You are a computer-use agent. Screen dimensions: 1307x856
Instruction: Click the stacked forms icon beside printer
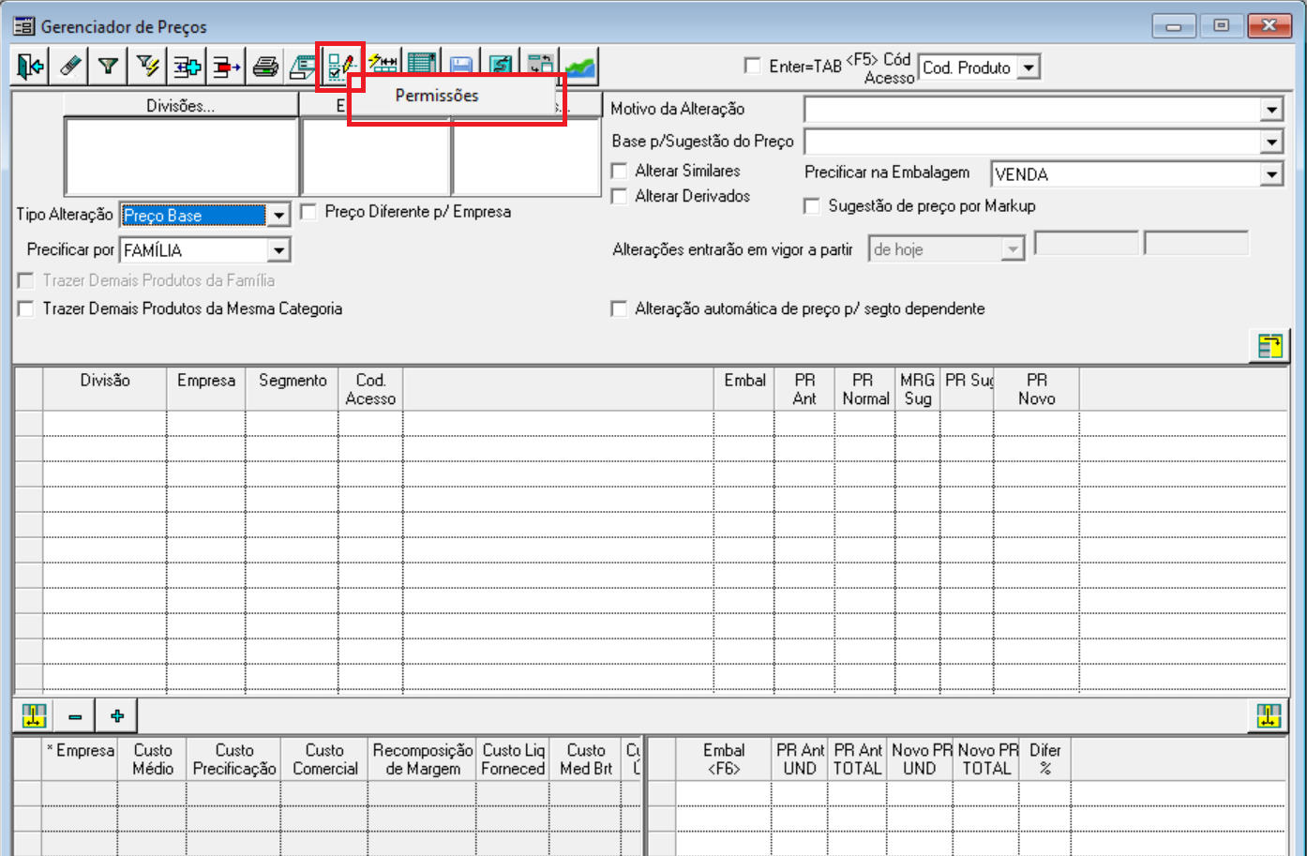pos(303,66)
